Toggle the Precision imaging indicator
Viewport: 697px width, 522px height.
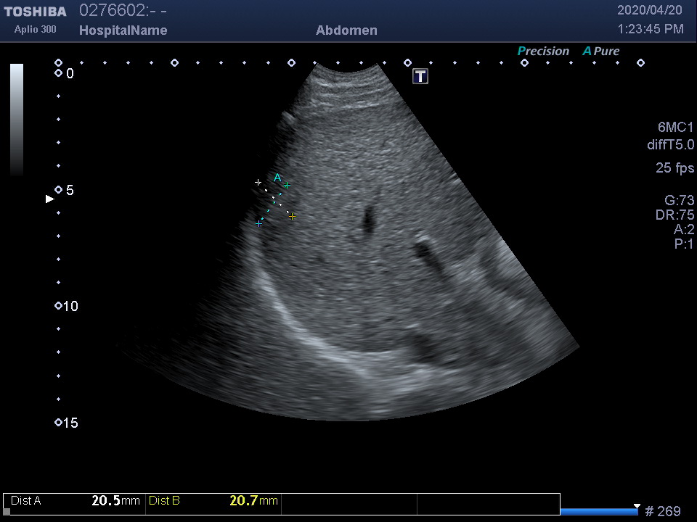(542, 51)
